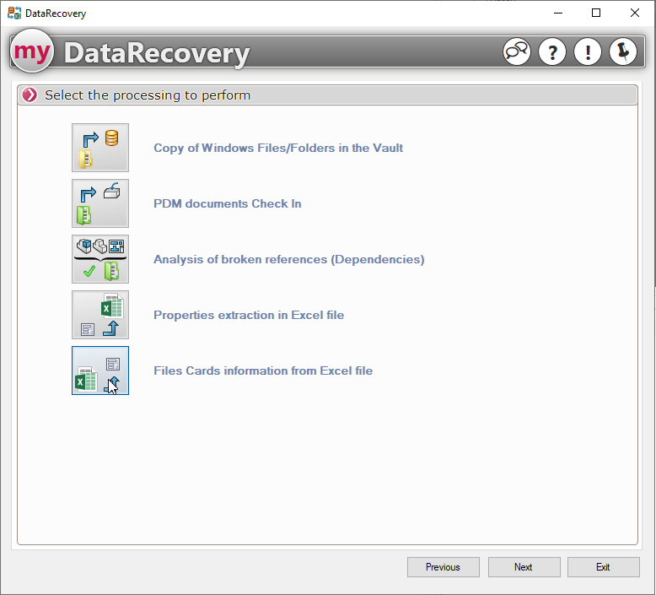Click the pushpin icon in header

623,52
